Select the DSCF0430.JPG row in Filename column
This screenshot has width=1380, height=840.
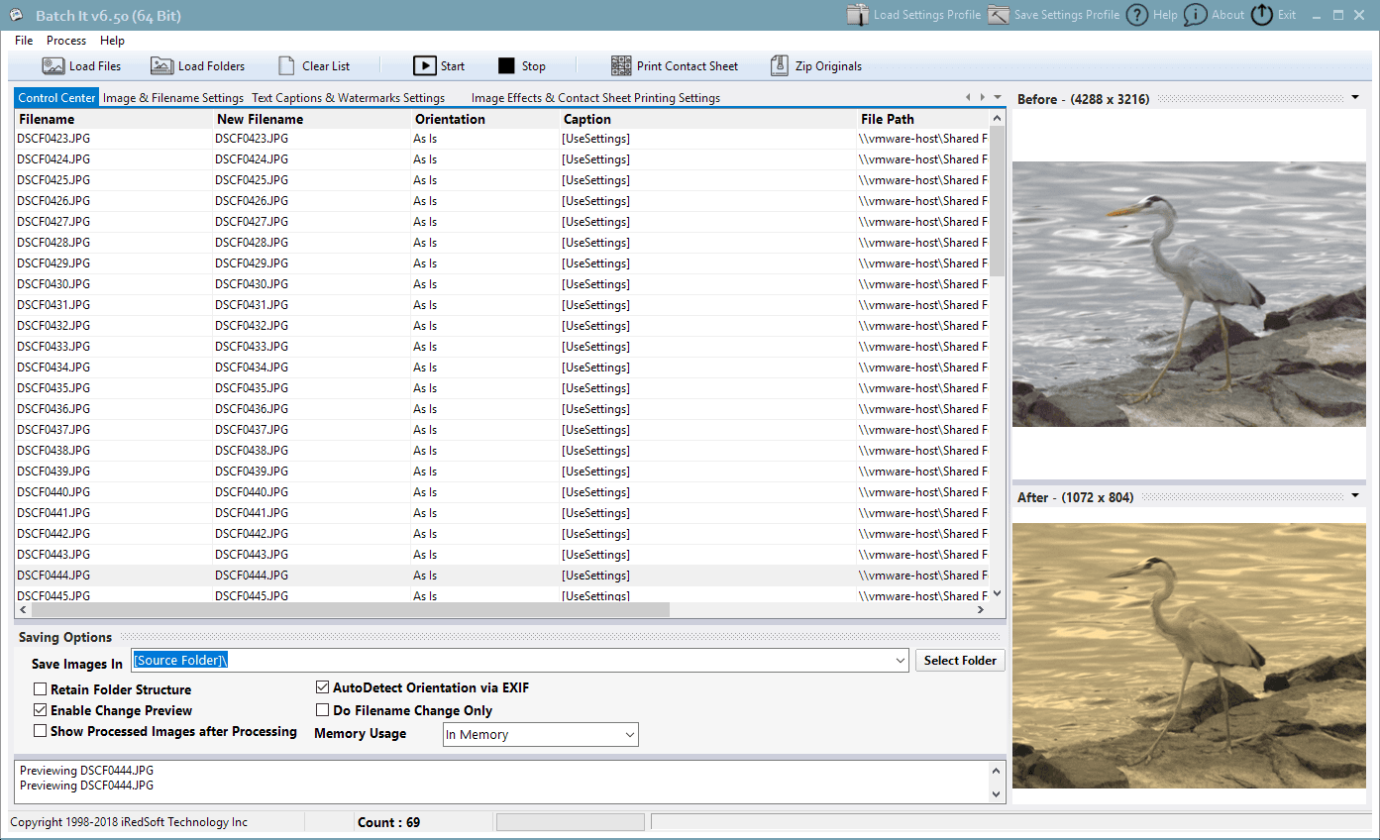53,284
